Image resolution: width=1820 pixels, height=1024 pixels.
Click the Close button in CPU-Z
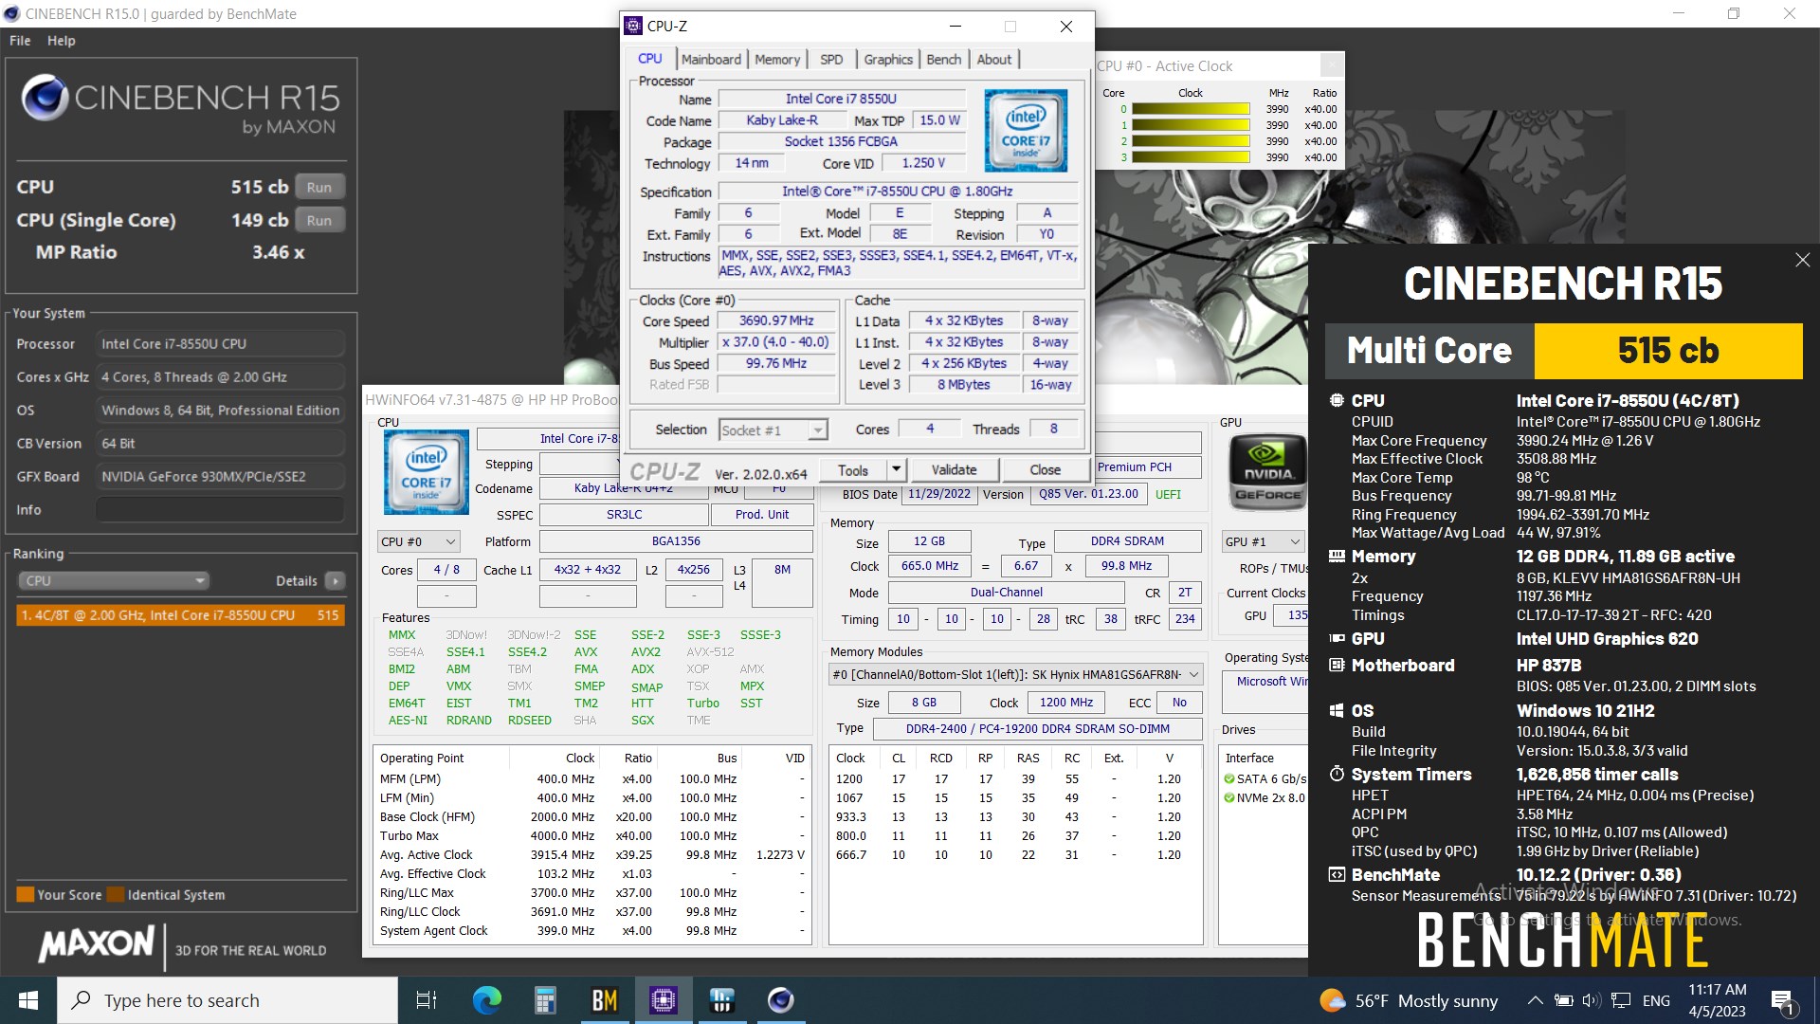point(1046,470)
